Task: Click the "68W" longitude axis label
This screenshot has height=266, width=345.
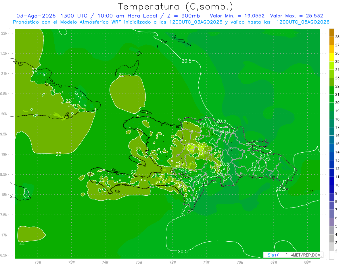Action: pyautogui.click(x=307, y=262)
